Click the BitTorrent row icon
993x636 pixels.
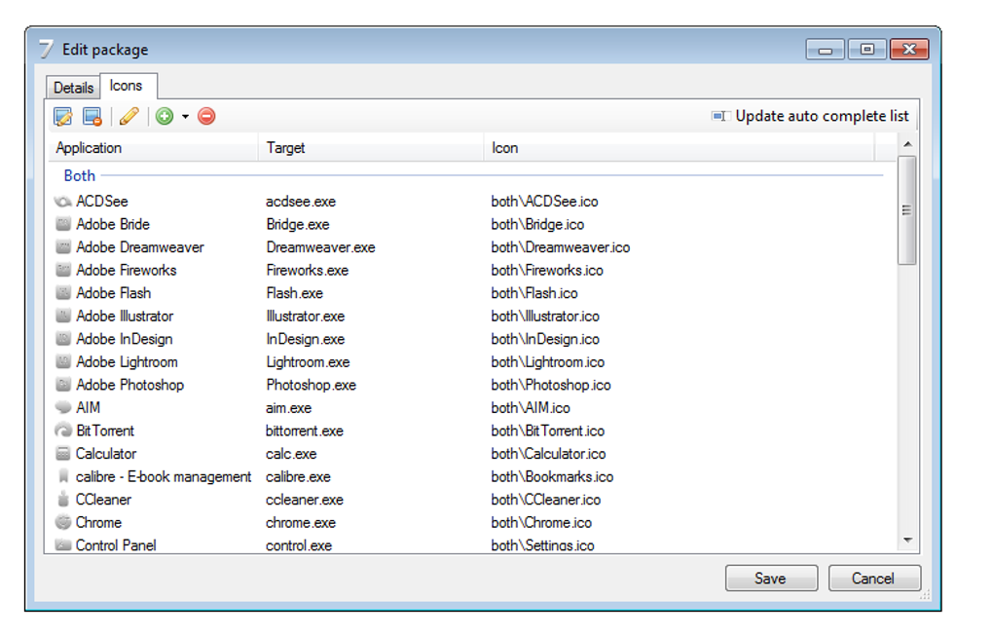(63, 430)
